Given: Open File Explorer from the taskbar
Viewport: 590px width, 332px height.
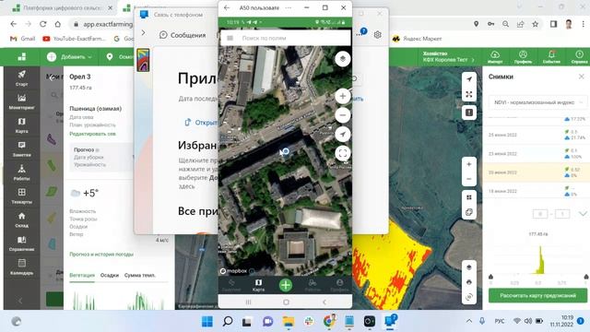Looking at the screenshot, I should [x=289, y=321].
